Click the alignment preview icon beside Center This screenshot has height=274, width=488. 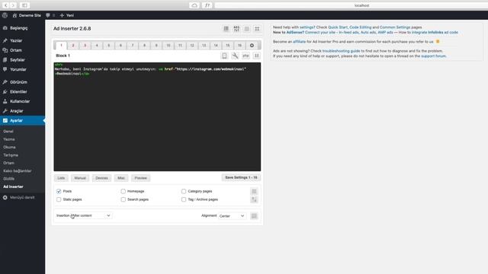coord(254,216)
